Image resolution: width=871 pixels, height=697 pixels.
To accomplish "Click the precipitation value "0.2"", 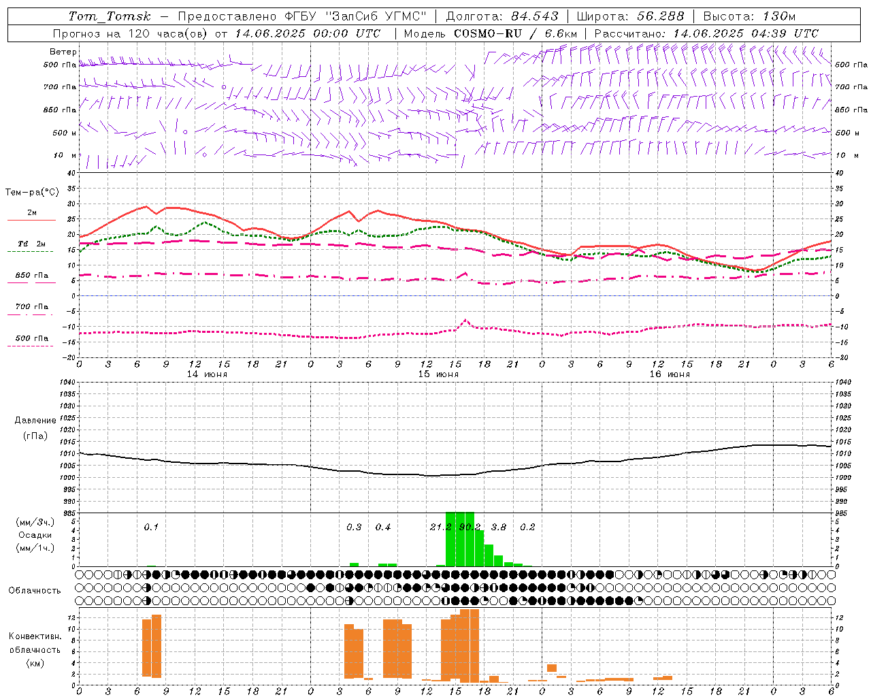I will (x=527, y=528).
